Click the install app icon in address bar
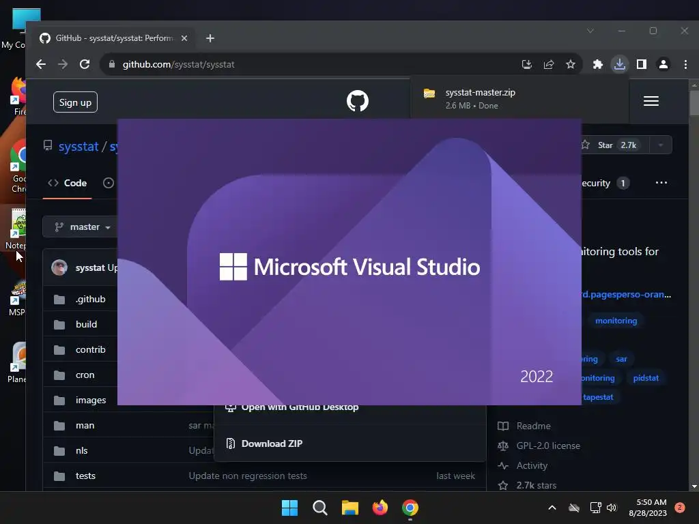 [x=527, y=65]
